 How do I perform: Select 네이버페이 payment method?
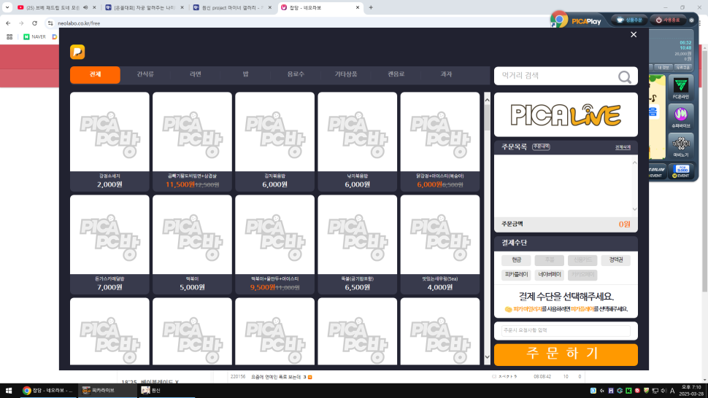click(x=550, y=275)
